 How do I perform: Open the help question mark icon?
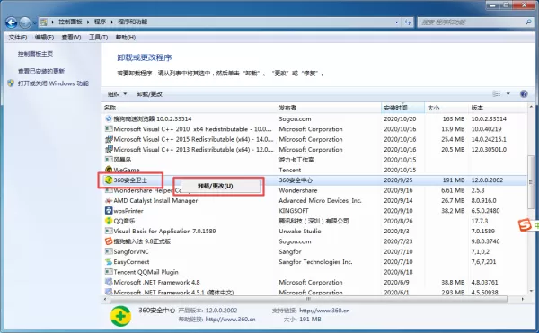click(x=524, y=93)
